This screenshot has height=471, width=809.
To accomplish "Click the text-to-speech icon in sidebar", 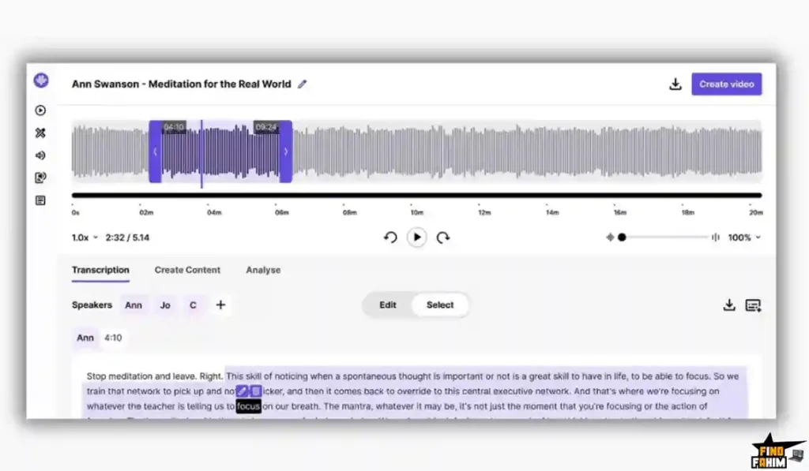I will (40, 178).
